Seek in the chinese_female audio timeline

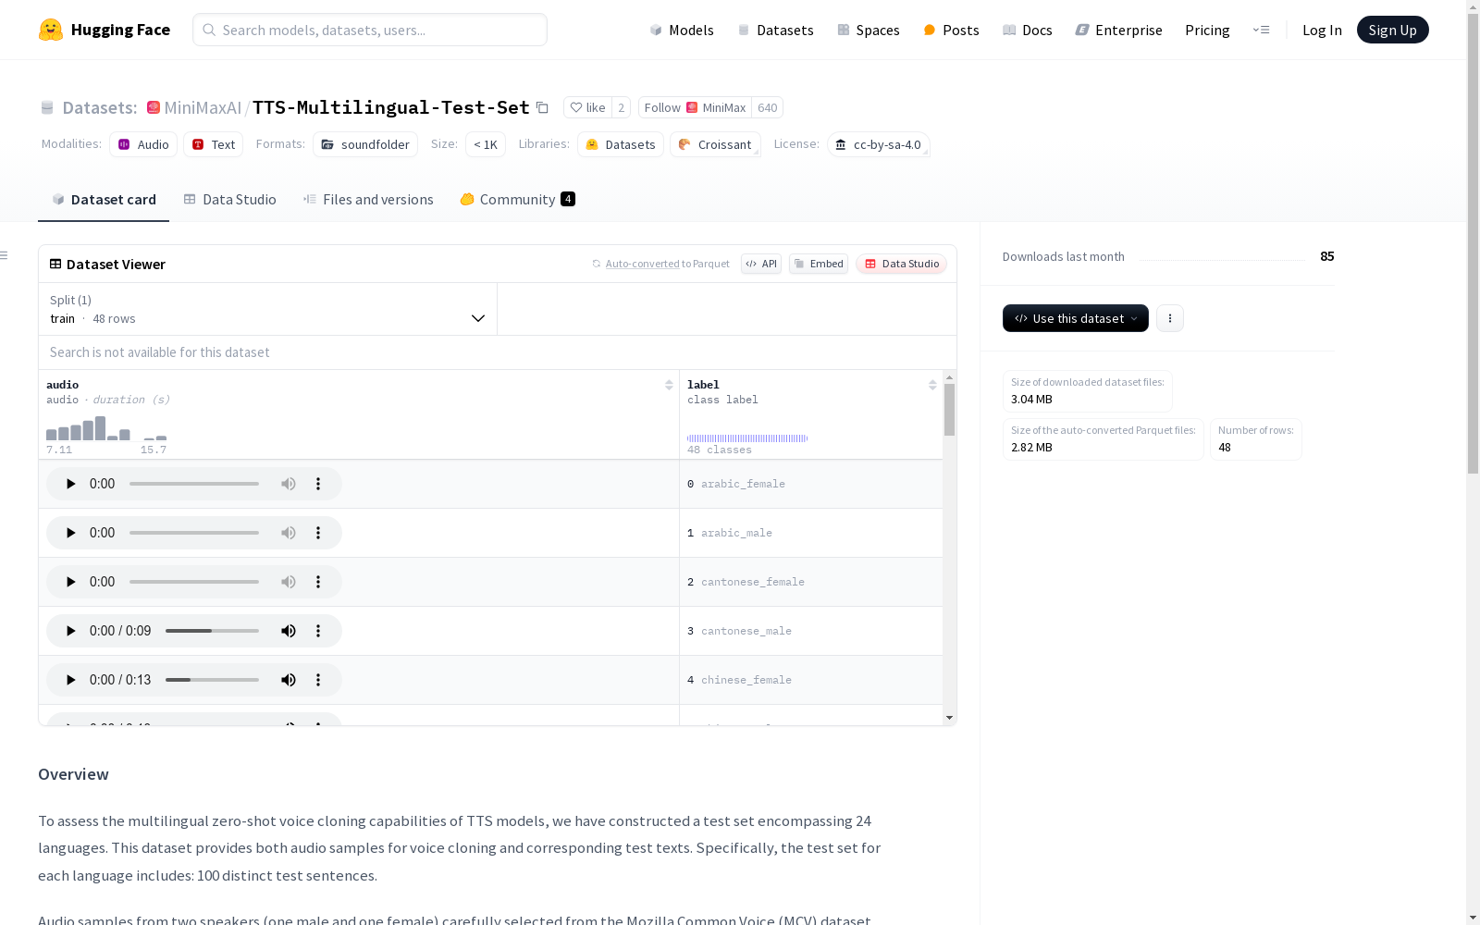tap(212, 680)
